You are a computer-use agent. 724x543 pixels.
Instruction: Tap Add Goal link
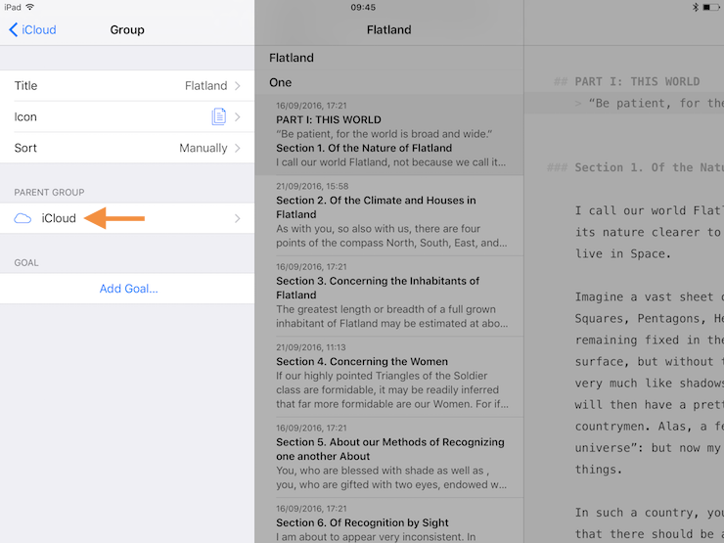pos(129,289)
